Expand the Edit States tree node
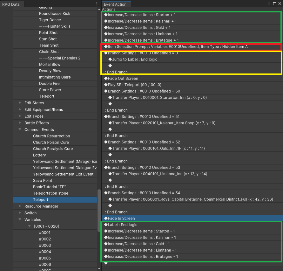Image resolution: width=283 pixels, height=271 pixels. [20, 103]
